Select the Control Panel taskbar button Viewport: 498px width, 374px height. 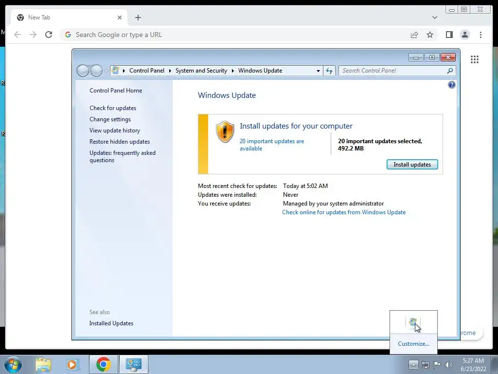(134, 364)
